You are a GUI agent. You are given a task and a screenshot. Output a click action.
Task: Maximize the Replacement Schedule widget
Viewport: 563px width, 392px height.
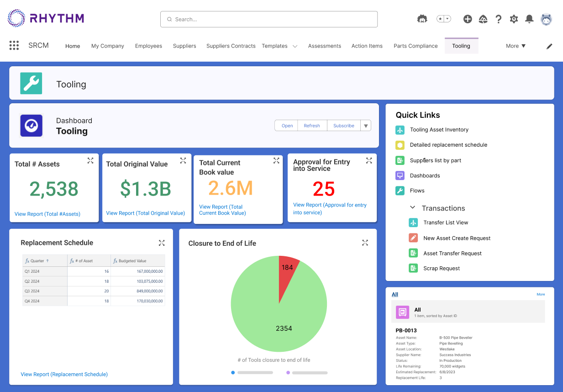(x=162, y=243)
